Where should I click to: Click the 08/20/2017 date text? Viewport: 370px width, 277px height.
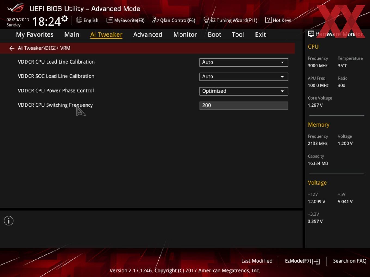(x=18, y=20)
